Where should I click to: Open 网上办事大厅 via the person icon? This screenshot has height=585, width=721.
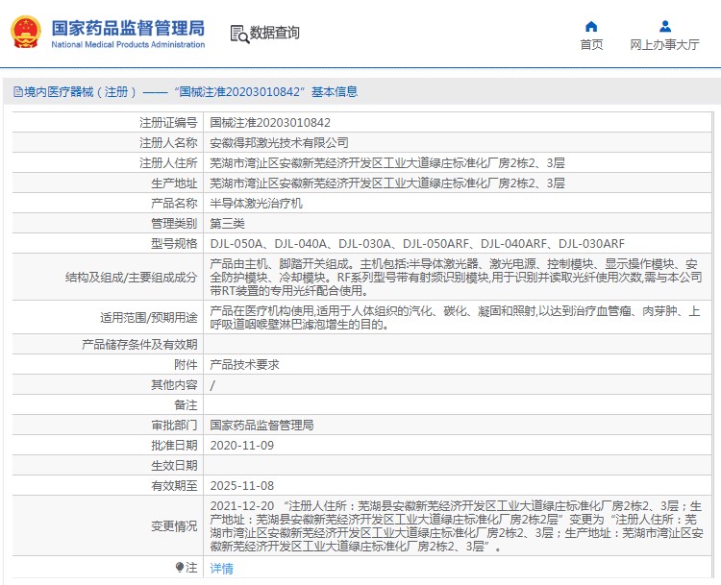coord(665,26)
